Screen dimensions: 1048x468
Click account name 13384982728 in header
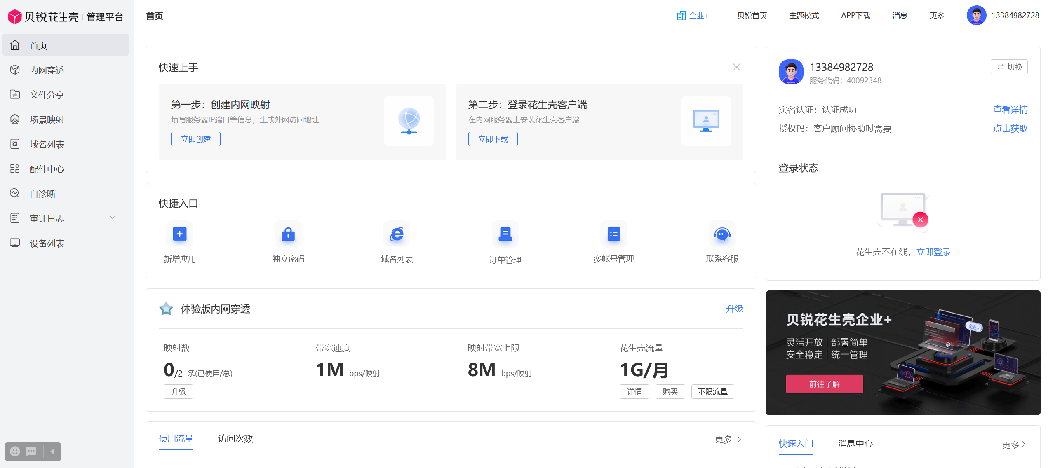tap(1015, 16)
